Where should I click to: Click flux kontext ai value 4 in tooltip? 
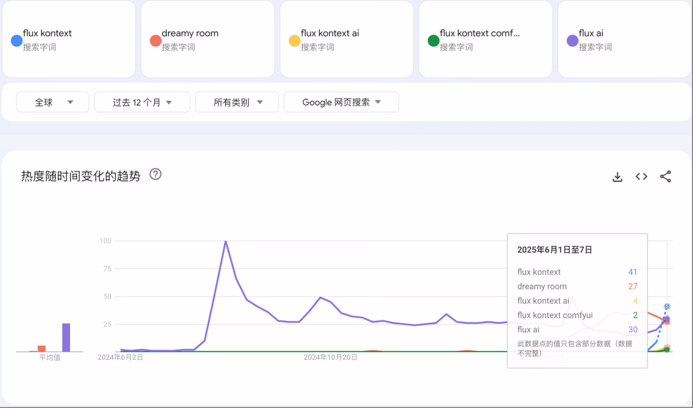pos(635,301)
